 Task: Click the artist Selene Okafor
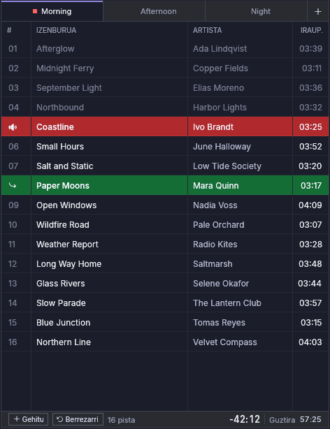click(221, 284)
